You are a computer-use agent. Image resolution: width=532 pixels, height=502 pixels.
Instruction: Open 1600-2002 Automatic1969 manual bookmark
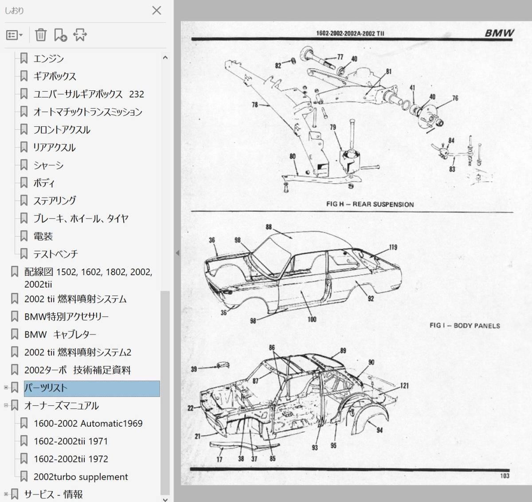(88, 423)
